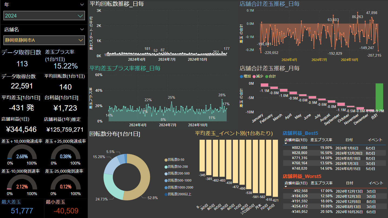Open the 静岡県静岡市A store dropdown
The image size is (388, 218).
click(80, 40)
